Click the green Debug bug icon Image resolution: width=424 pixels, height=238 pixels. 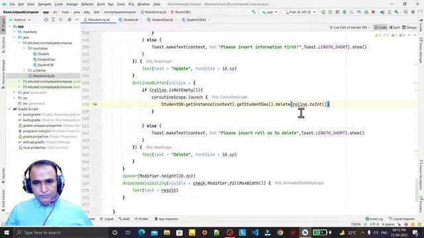(x=344, y=12)
